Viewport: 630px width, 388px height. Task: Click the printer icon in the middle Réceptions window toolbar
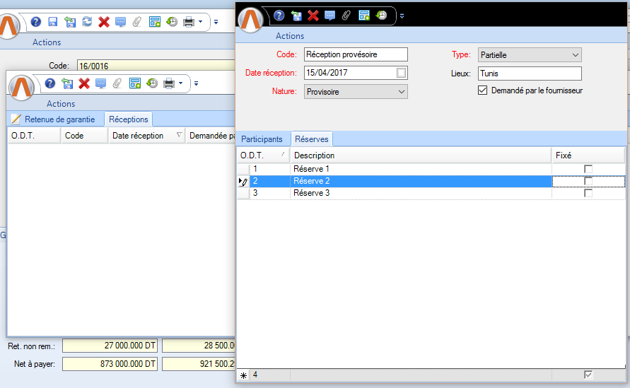coord(169,83)
